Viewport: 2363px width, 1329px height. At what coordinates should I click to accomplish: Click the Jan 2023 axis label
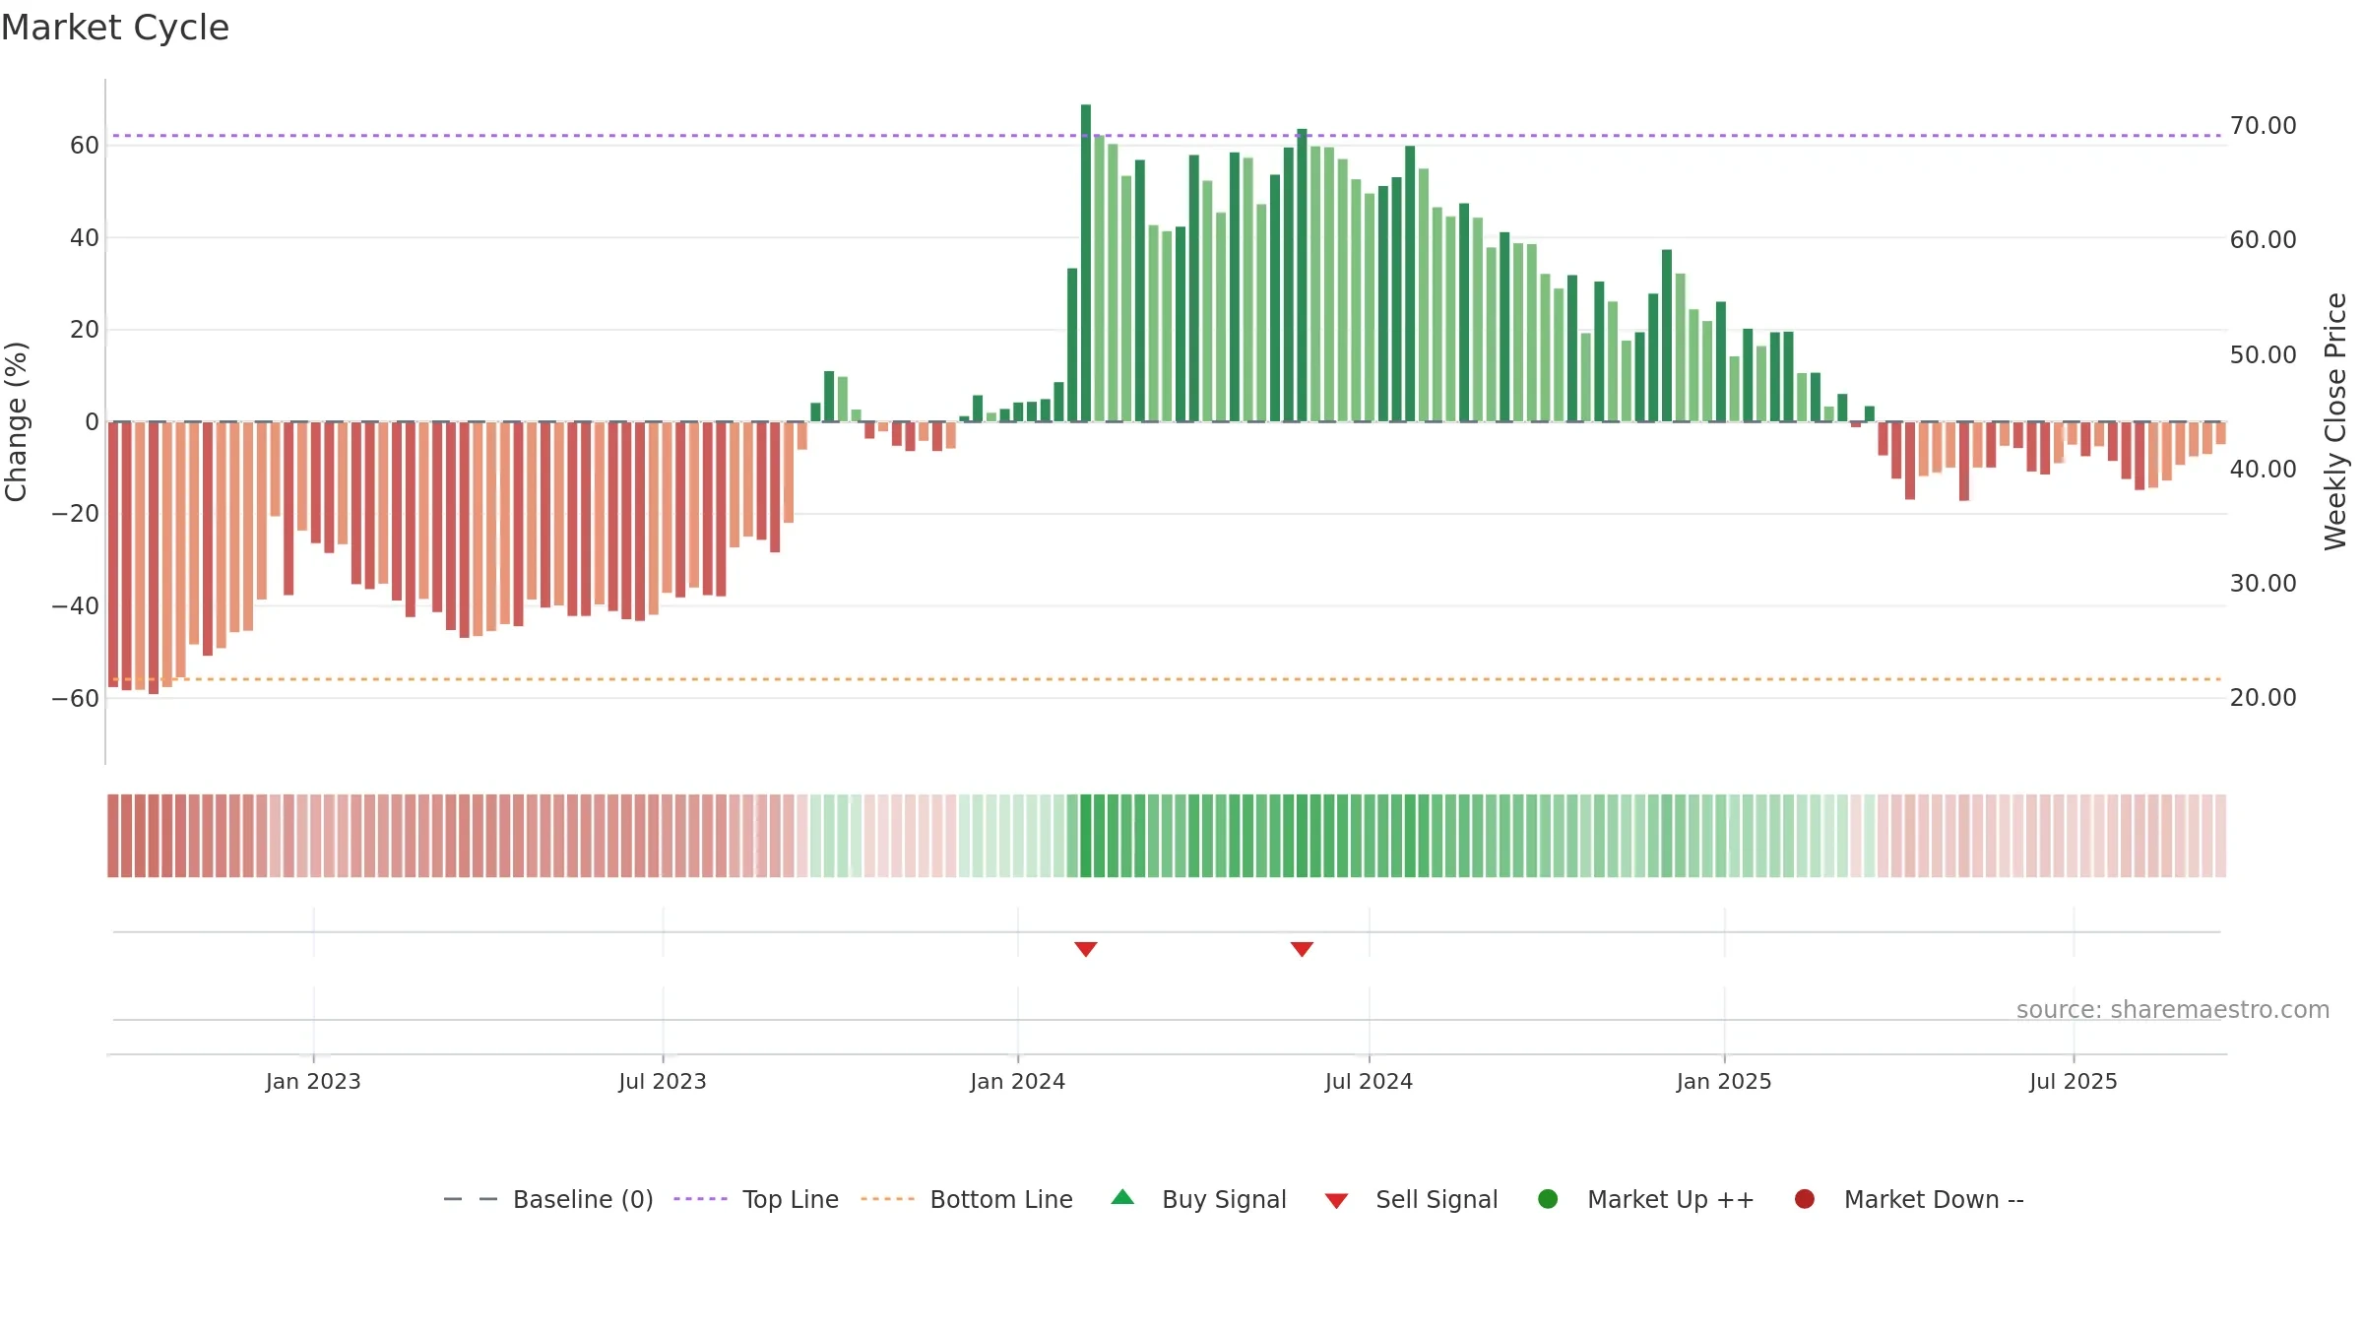pos(313,1081)
